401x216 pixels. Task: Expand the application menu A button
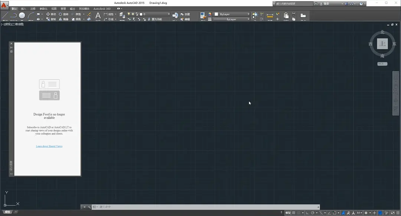4,4
